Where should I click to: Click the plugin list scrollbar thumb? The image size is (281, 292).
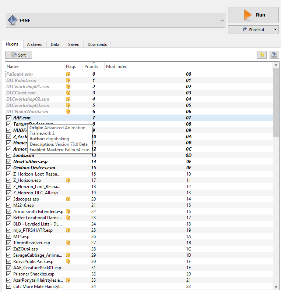coord(276,102)
